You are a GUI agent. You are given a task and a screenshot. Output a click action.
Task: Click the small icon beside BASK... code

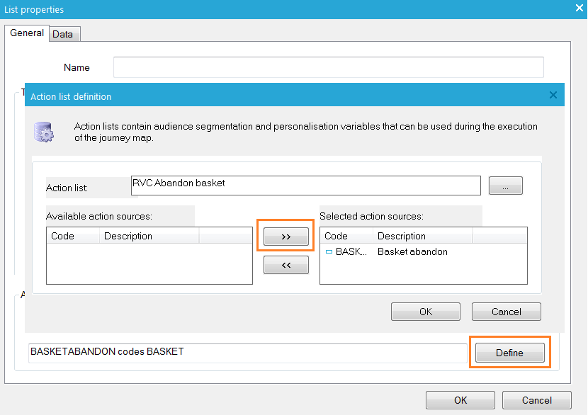(x=329, y=251)
